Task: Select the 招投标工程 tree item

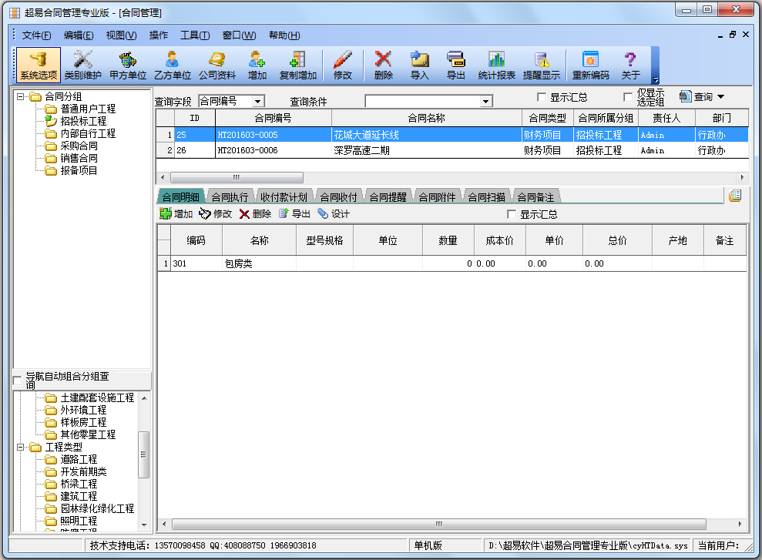Action: [82, 121]
